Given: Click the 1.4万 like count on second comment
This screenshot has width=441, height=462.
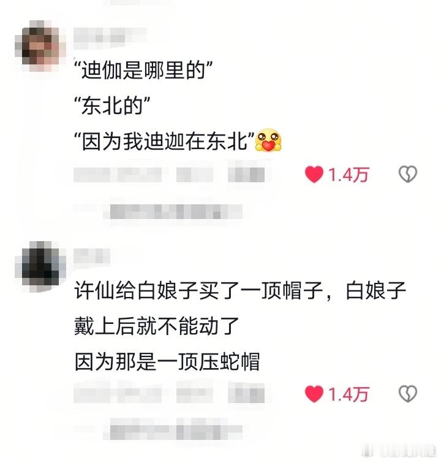Looking at the screenshot, I should pyautogui.click(x=349, y=395).
